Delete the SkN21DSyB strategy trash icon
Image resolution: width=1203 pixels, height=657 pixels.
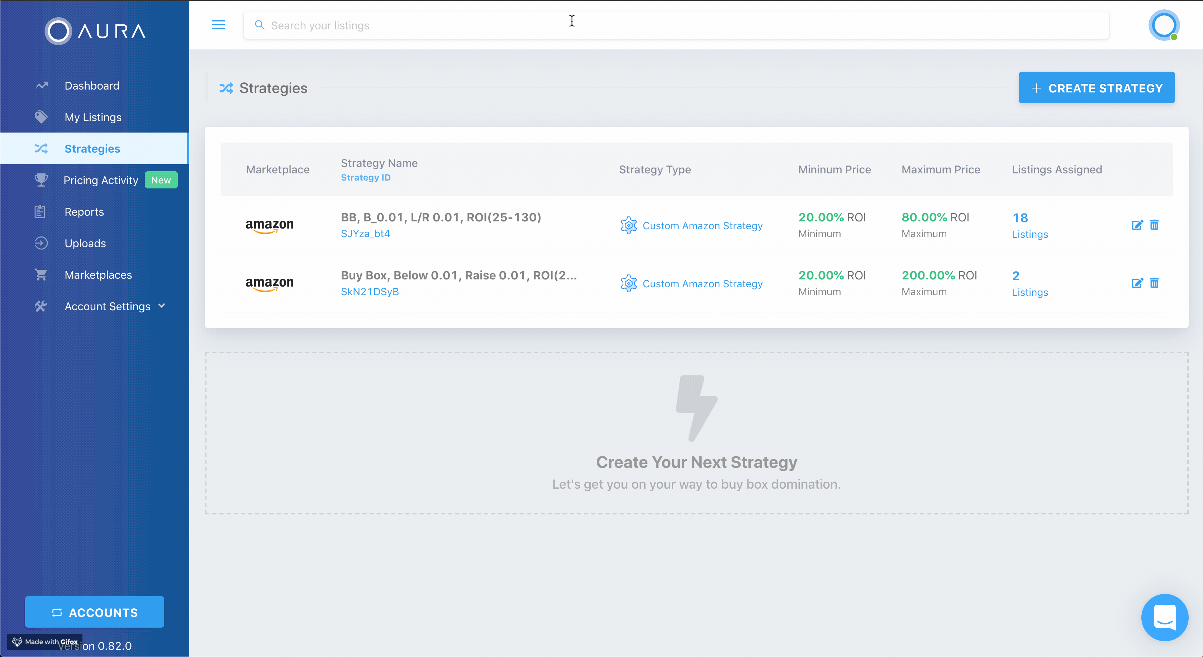(1154, 283)
